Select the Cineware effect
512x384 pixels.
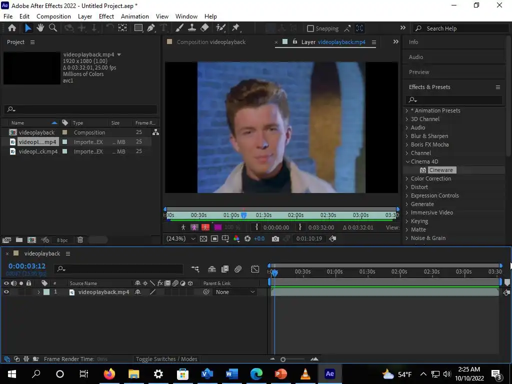[441, 170]
